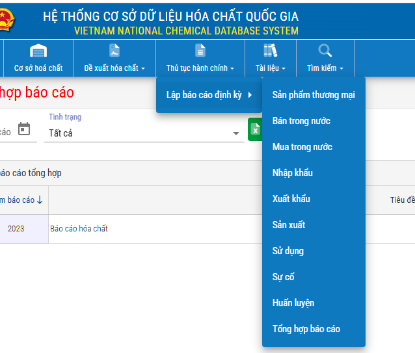Click the green Excel export icon
415x353 pixels.
(255, 129)
